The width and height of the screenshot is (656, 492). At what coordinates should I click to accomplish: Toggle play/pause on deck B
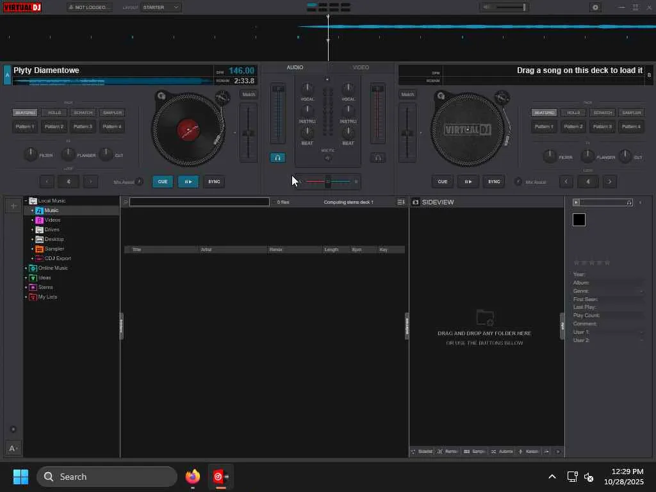[468, 181]
